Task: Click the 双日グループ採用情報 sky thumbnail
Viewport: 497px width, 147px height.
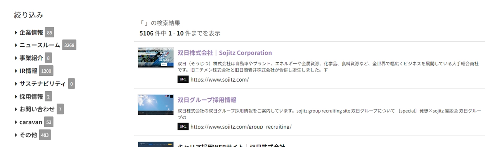Action: pos(156,105)
